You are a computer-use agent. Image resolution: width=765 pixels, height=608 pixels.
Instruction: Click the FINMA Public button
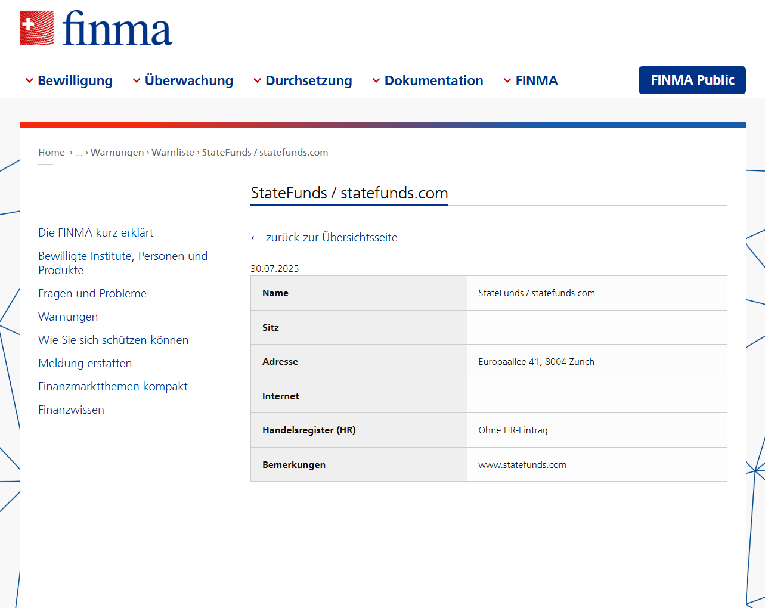click(692, 80)
